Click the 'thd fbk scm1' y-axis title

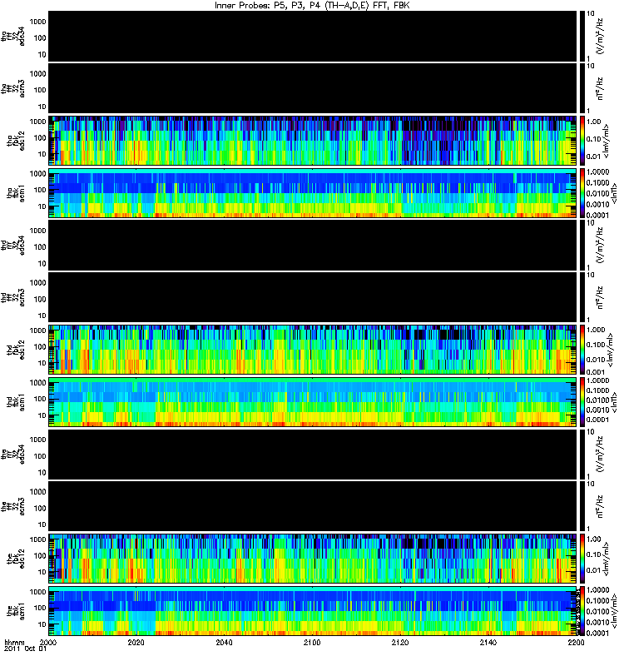(x=16, y=402)
